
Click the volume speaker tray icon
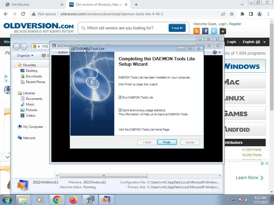[x=247, y=200]
